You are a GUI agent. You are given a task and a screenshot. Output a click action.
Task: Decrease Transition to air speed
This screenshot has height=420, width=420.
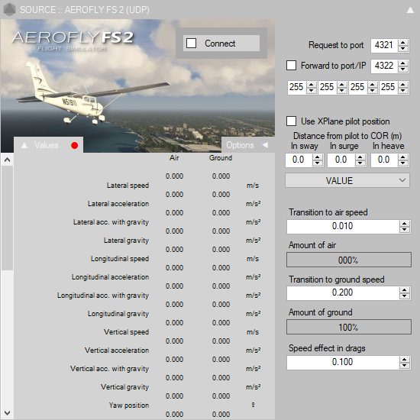(x=405, y=230)
